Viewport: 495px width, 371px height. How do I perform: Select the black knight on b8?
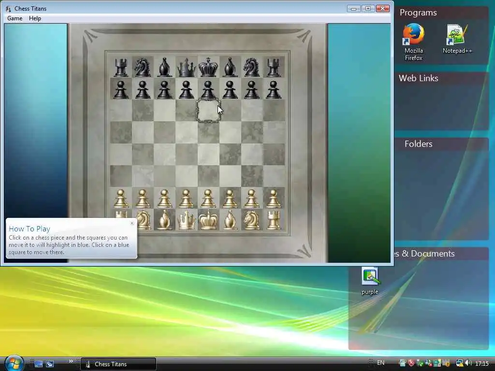coord(143,67)
